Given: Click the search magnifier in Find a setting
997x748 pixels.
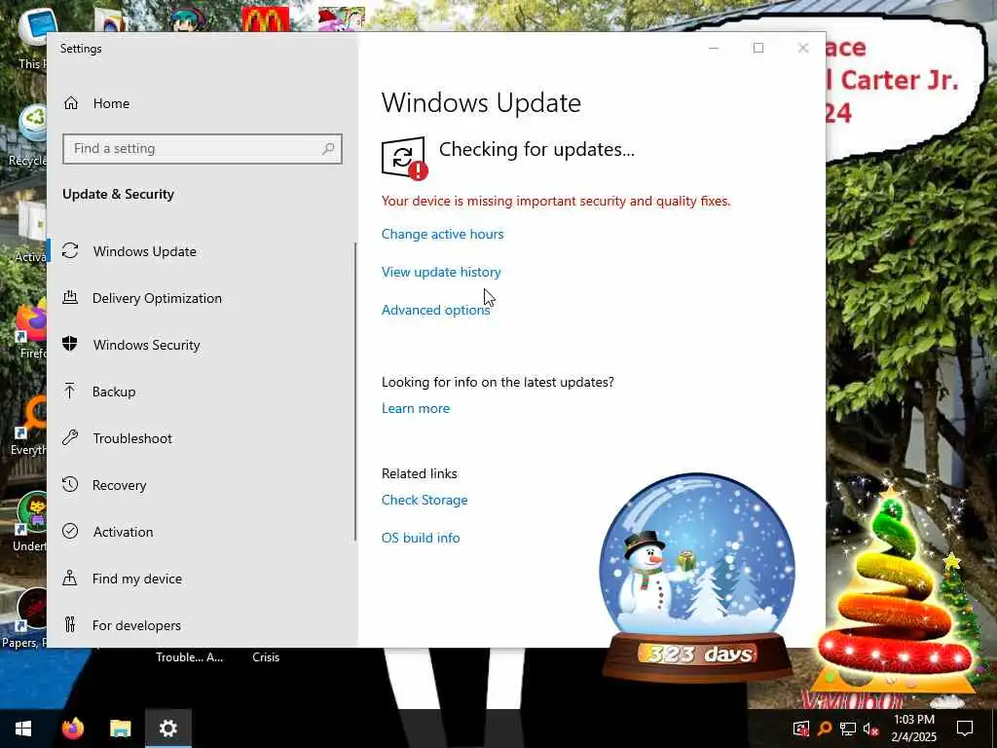Looking at the screenshot, I should [328, 149].
